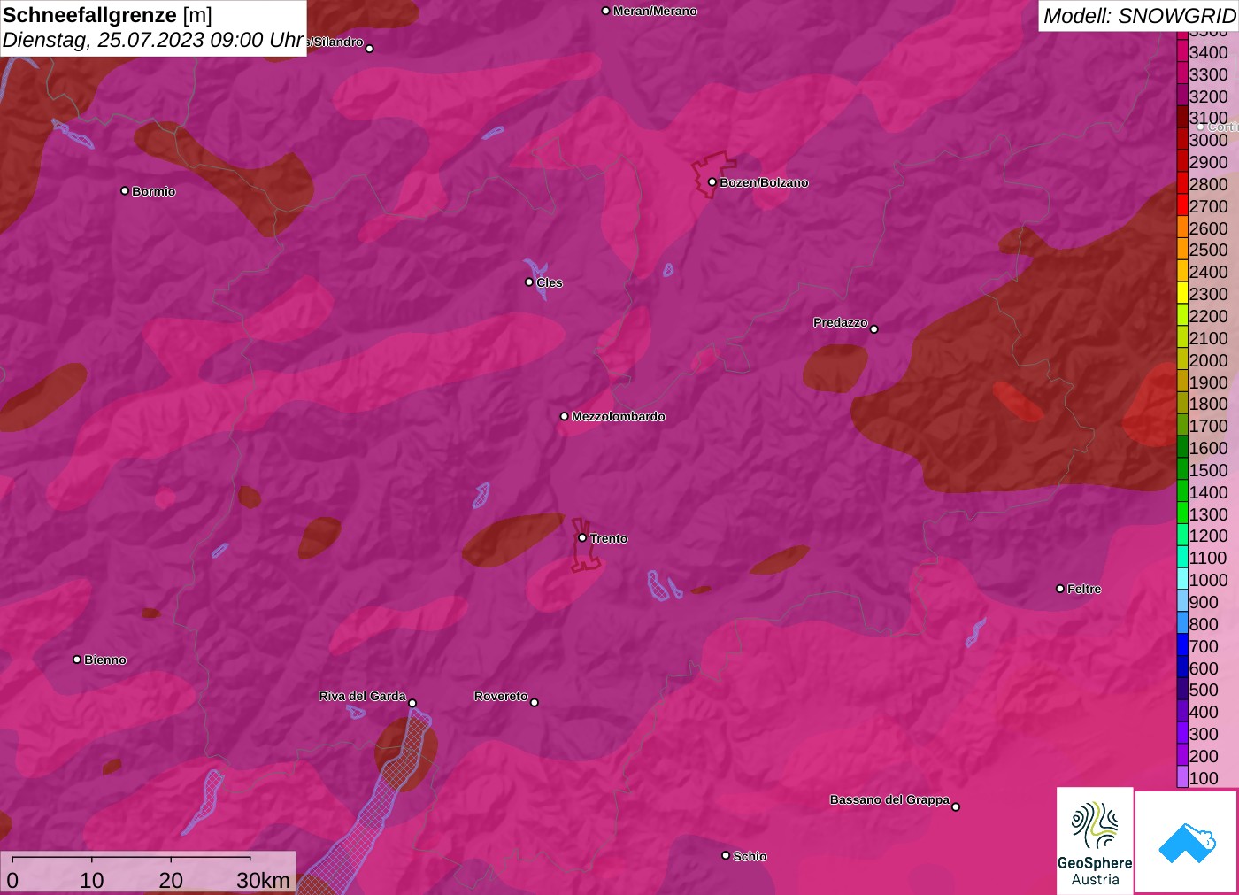Pick the 100 legend color swatch
1239x895 pixels.
point(1182,778)
